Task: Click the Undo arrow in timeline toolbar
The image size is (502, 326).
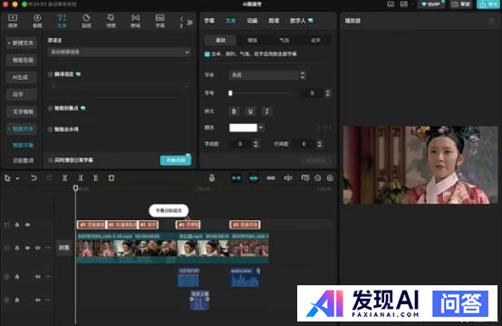Action: (x=34, y=177)
